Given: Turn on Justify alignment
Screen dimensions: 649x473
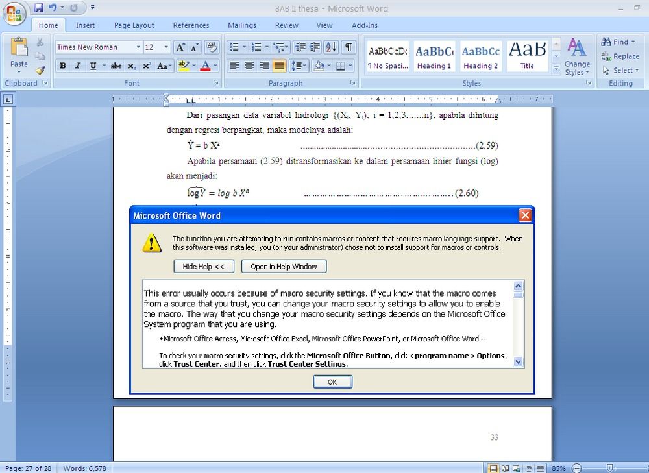Looking at the screenshot, I should [x=279, y=66].
